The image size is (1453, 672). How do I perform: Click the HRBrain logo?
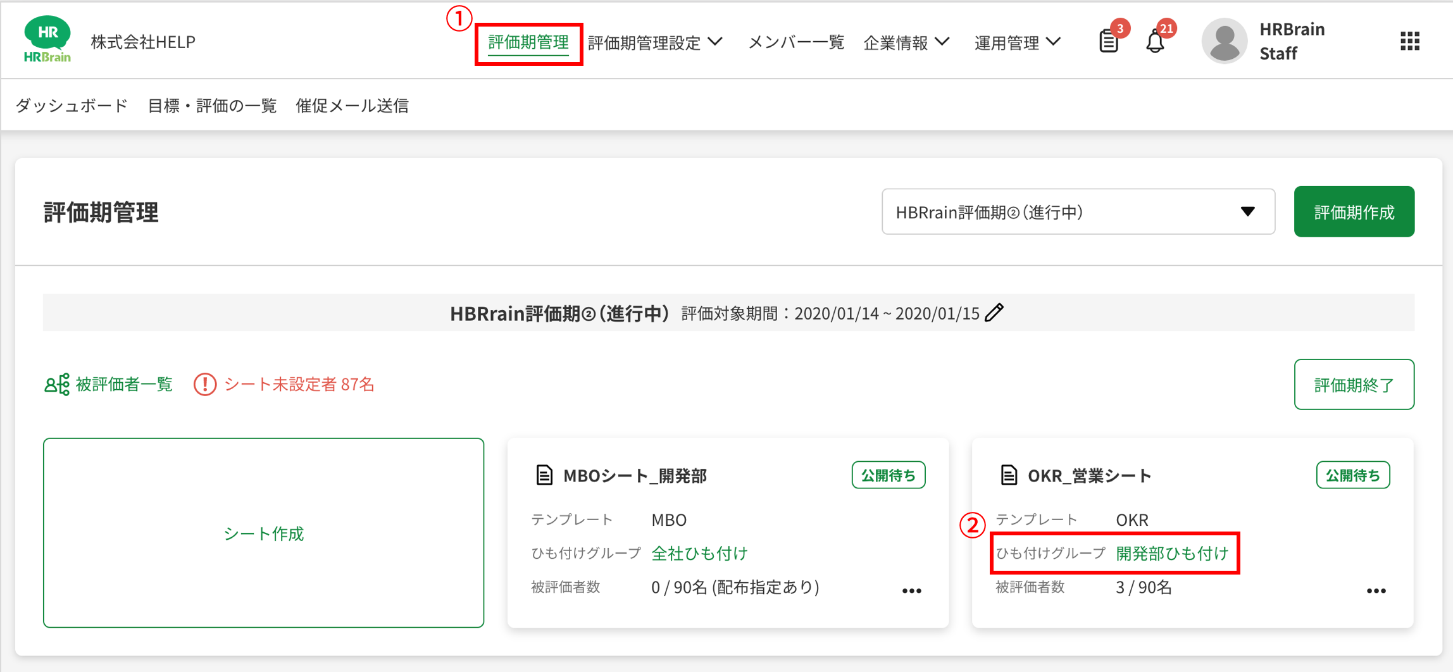pyautogui.click(x=47, y=39)
